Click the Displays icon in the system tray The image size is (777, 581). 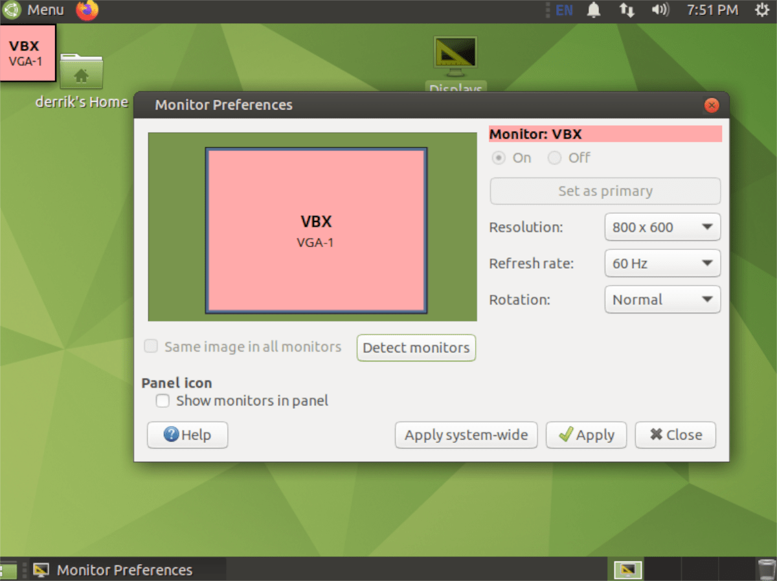(626, 569)
